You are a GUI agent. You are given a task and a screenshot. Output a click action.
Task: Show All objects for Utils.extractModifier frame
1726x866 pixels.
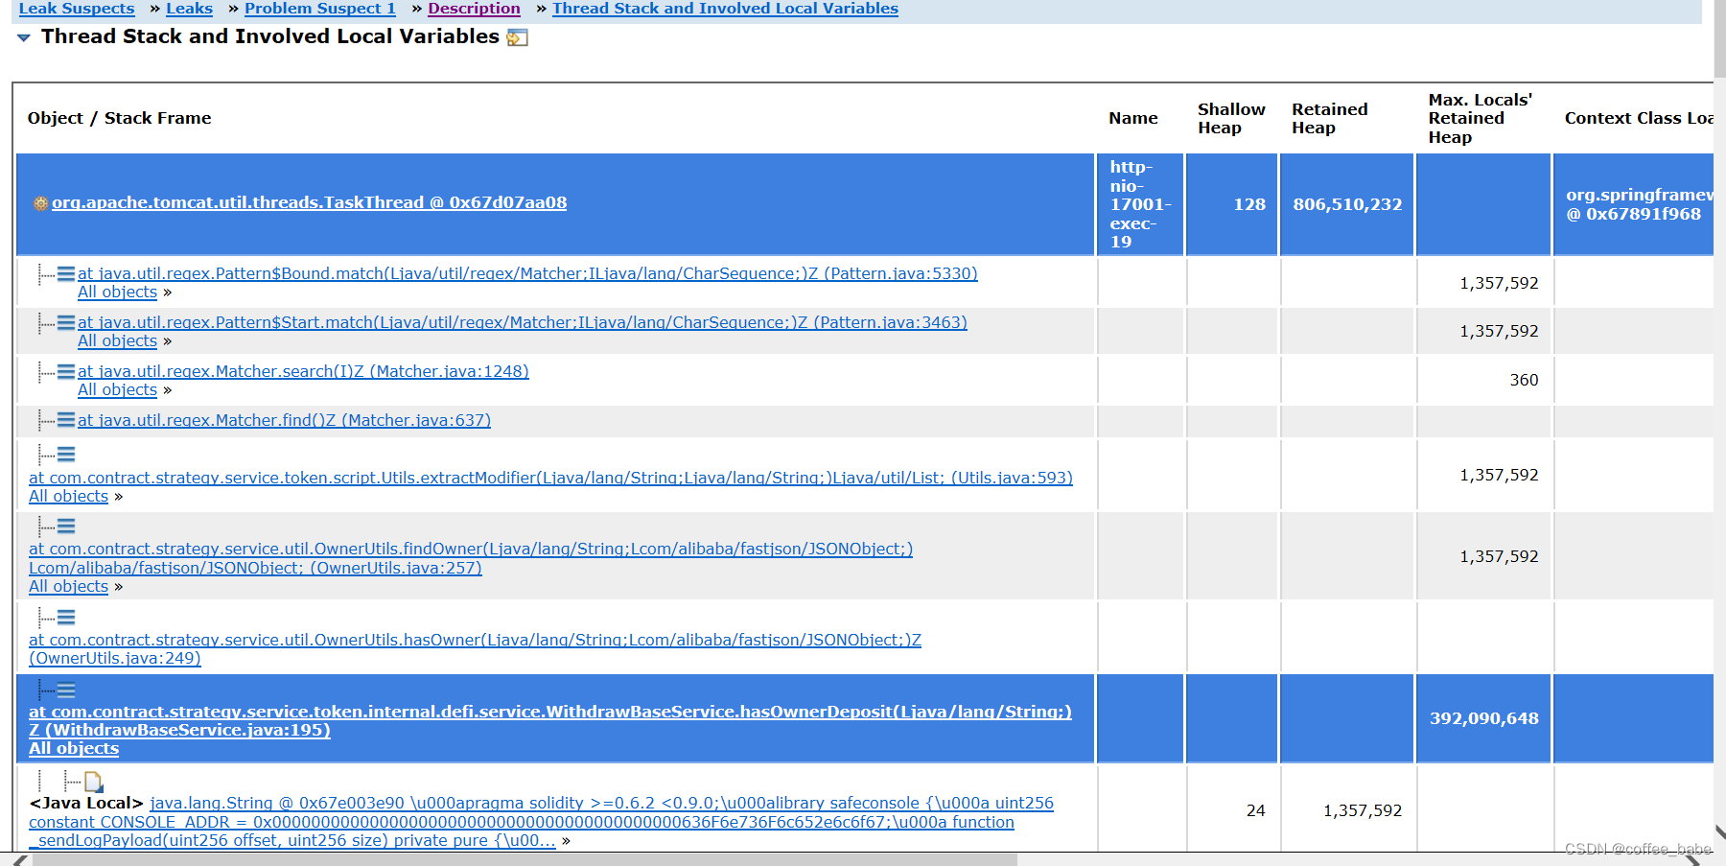tap(68, 496)
